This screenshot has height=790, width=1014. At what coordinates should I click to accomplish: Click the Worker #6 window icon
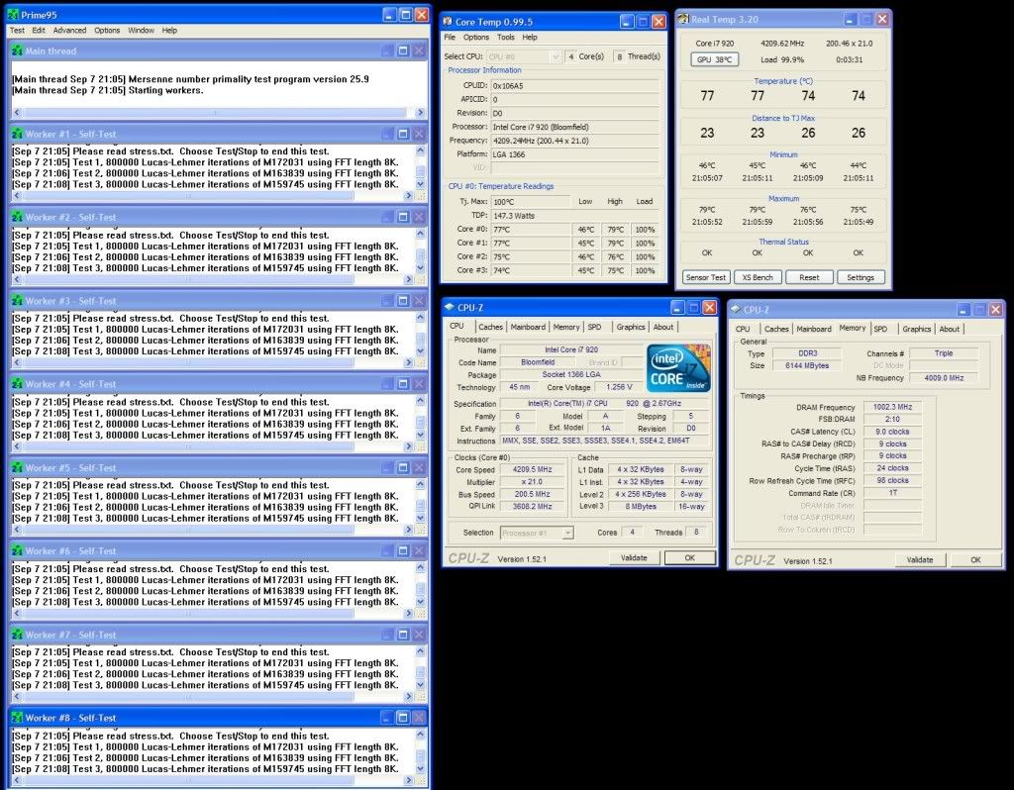[x=18, y=550]
